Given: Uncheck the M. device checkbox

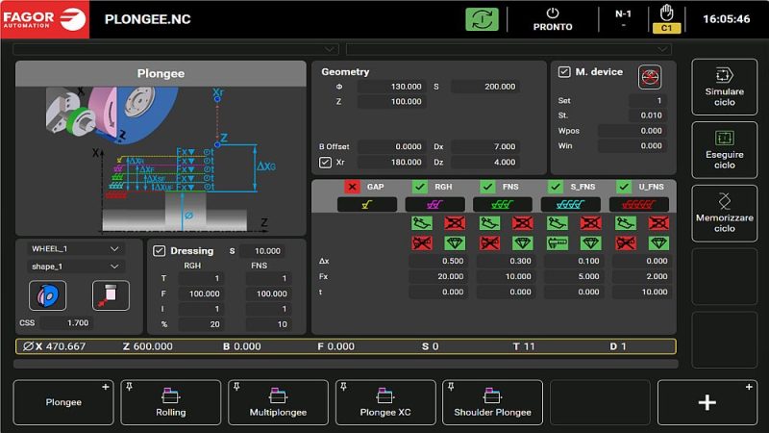Looking at the screenshot, I should pos(564,71).
